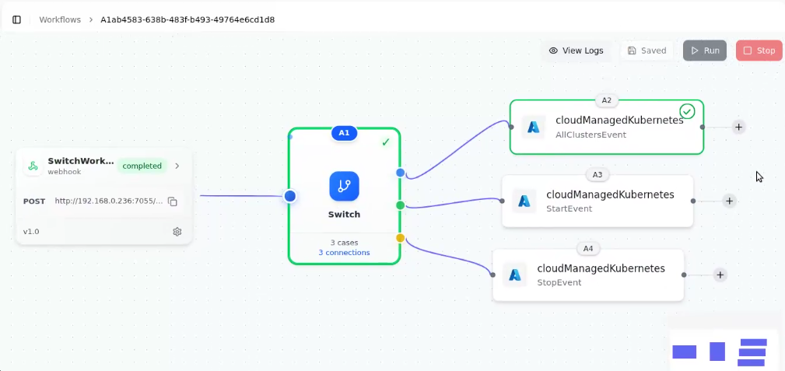Expand the SwitchWorkflow trigger chevron

coord(177,166)
